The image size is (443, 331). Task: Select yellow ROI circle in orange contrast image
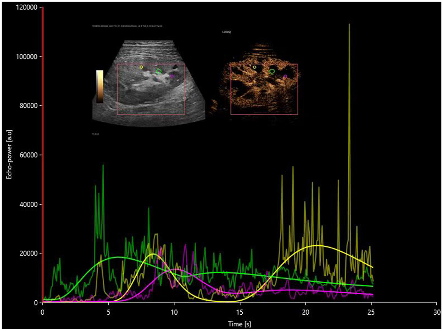[x=254, y=67]
